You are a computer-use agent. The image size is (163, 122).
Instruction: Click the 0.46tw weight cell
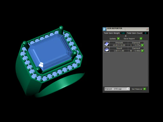pyautogui.click(x=138, y=51)
